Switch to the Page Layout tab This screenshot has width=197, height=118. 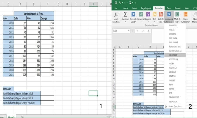point(146,8)
